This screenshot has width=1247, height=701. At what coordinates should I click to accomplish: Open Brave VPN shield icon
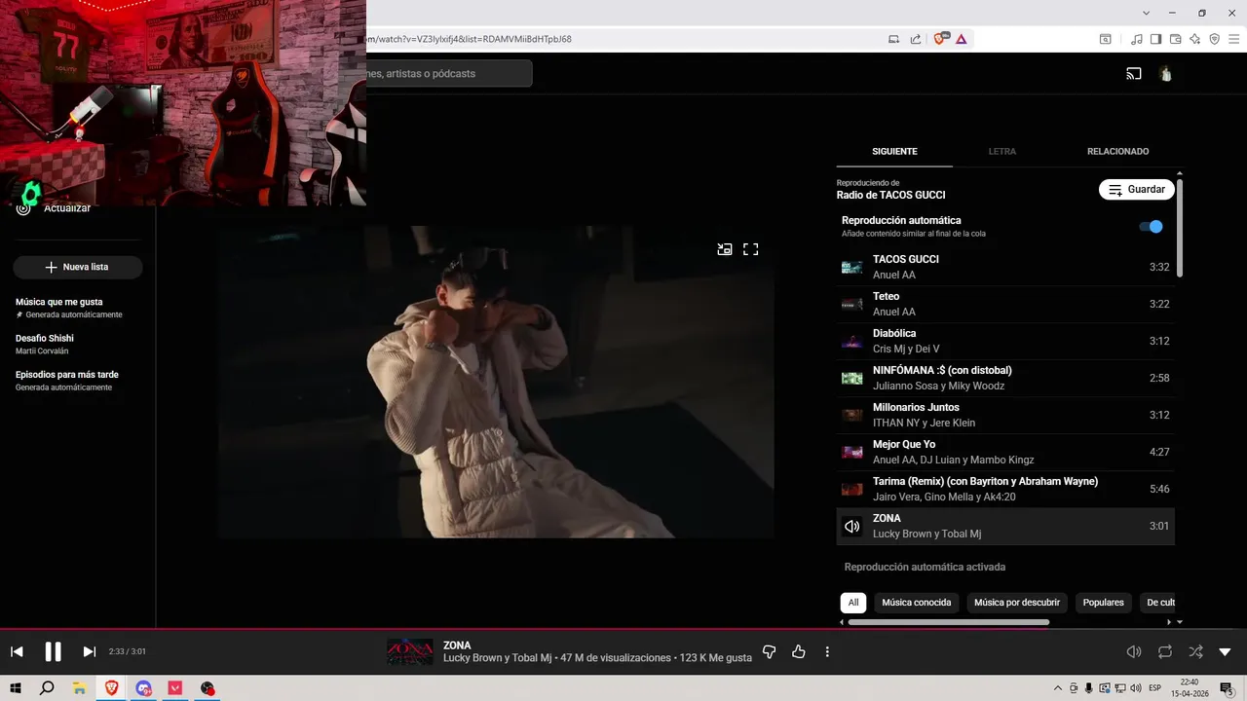click(x=1214, y=39)
